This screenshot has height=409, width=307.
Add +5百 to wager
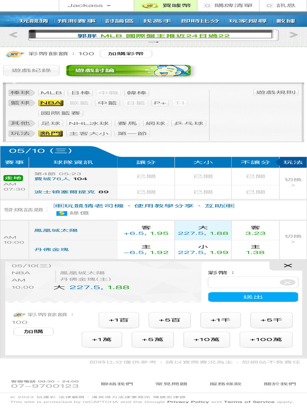(169, 320)
